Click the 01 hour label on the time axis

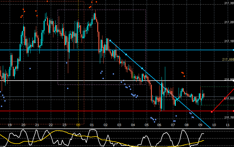[x=92, y=125]
